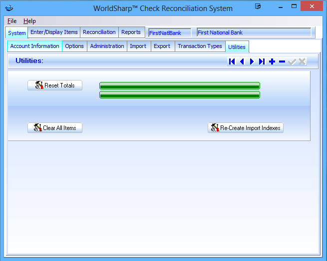Jump to last record in navigator
Screen dimensions: 327x261
coord(262,61)
